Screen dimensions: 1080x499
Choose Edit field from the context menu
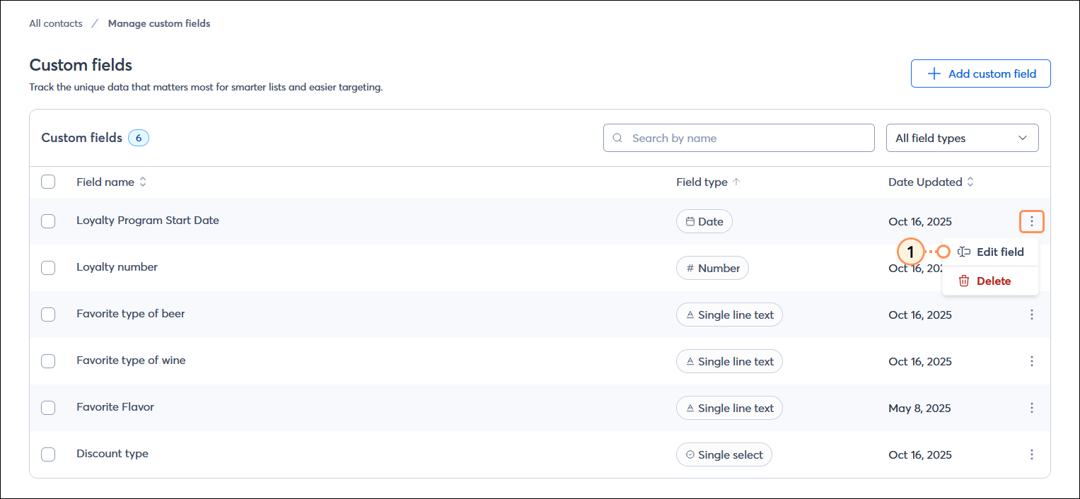999,252
